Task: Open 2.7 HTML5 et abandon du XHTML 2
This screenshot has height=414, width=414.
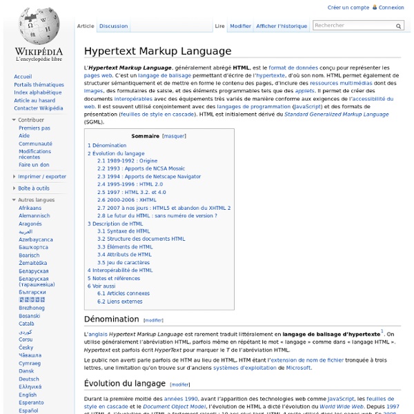Action: point(164,208)
